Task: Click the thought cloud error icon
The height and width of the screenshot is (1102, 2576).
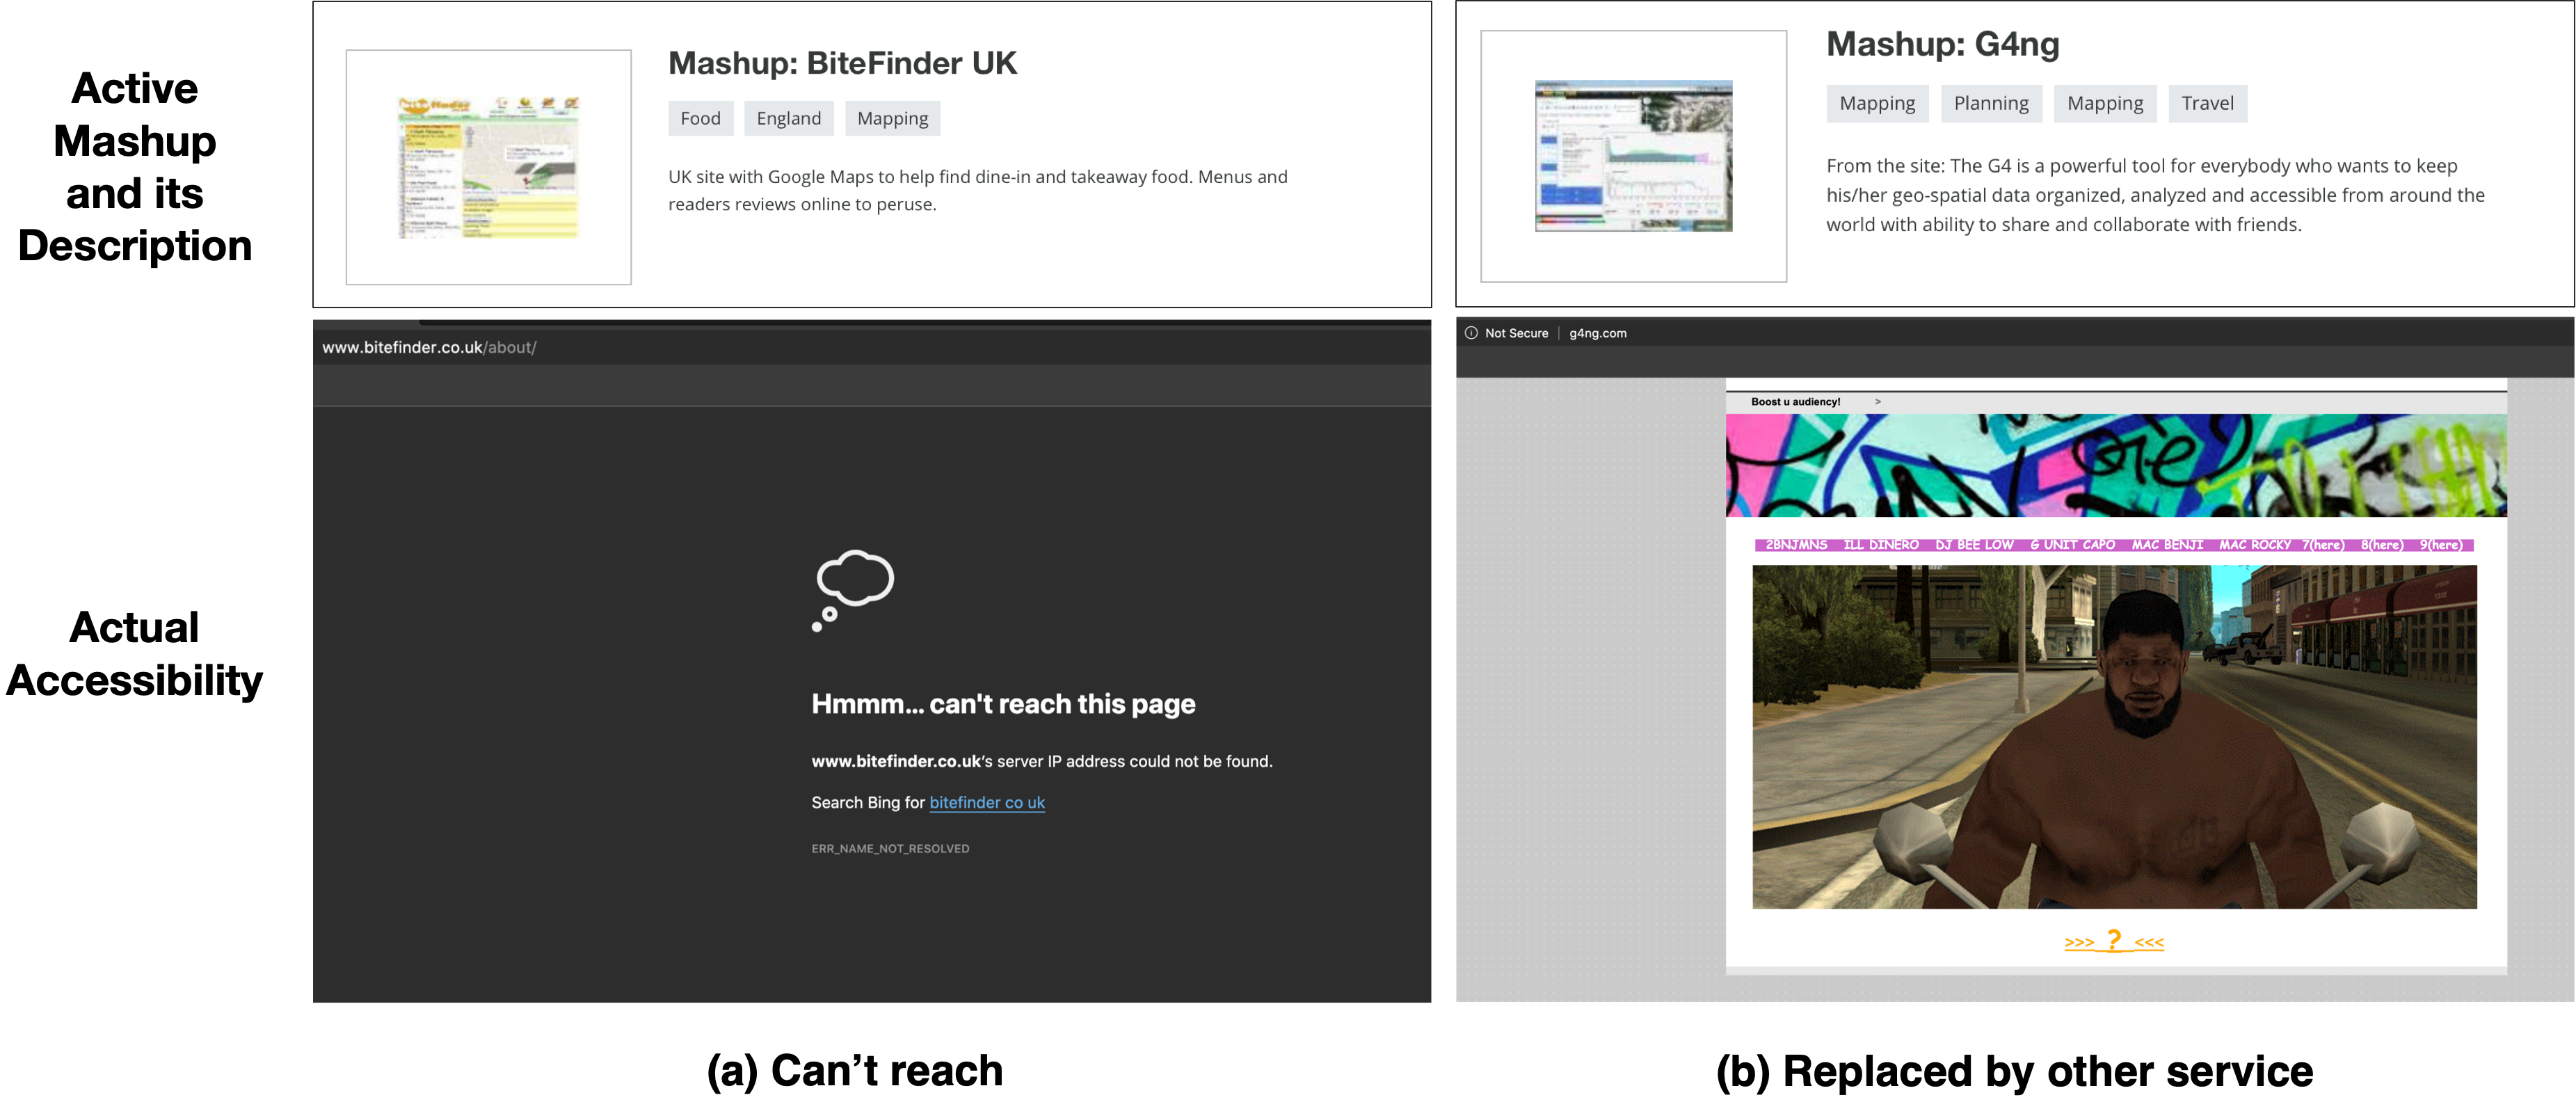Action: tap(853, 590)
